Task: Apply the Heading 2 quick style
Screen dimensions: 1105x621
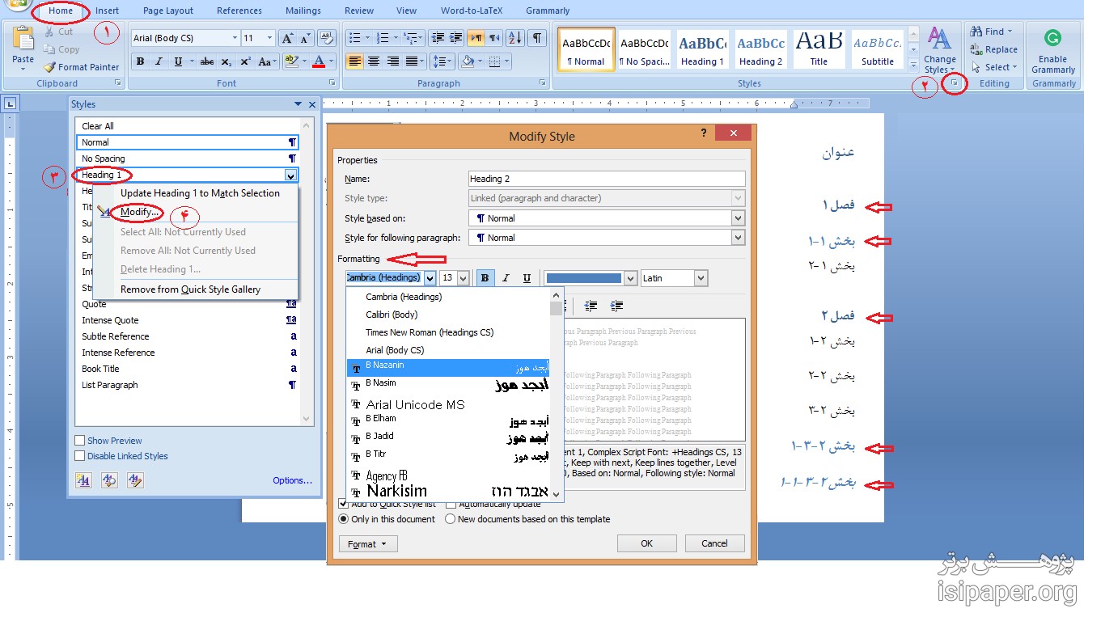Action: (760, 50)
